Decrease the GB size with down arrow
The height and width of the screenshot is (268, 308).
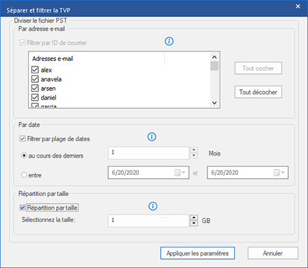(x=194, y=223)
